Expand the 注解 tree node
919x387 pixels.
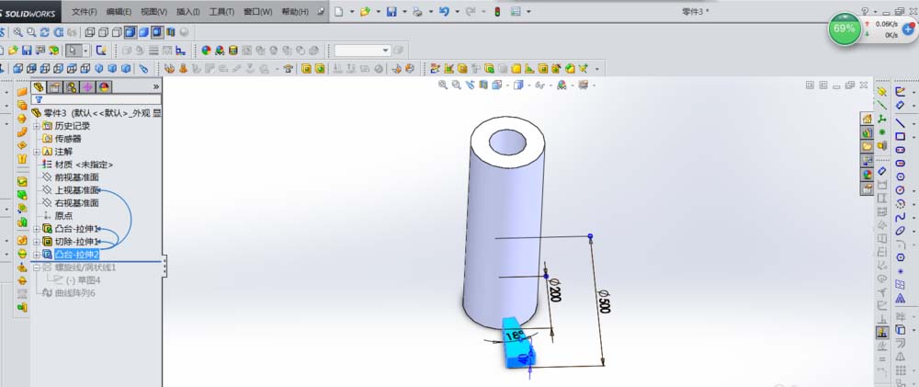[x=37, y=152]
